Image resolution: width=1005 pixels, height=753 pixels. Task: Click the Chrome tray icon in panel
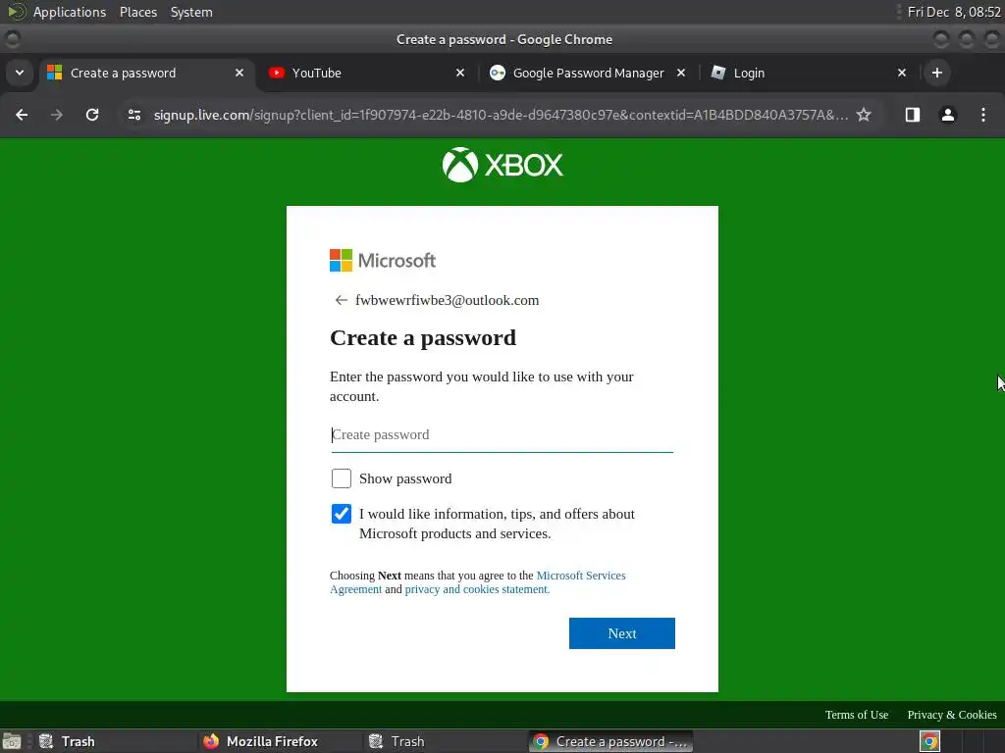pyautogui.click(x=930, y=741)
